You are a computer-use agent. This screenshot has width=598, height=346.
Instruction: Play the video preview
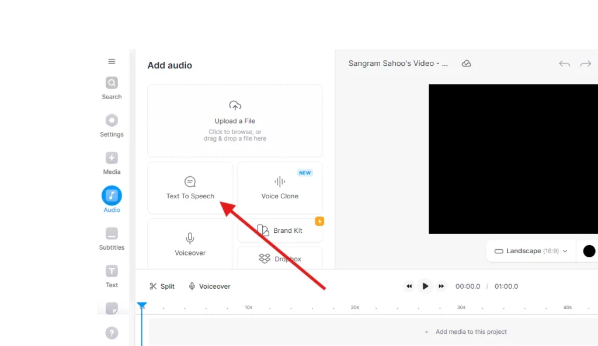425,286
